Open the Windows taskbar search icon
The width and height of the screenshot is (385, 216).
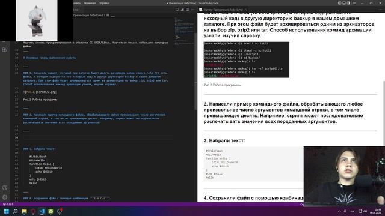15,211
